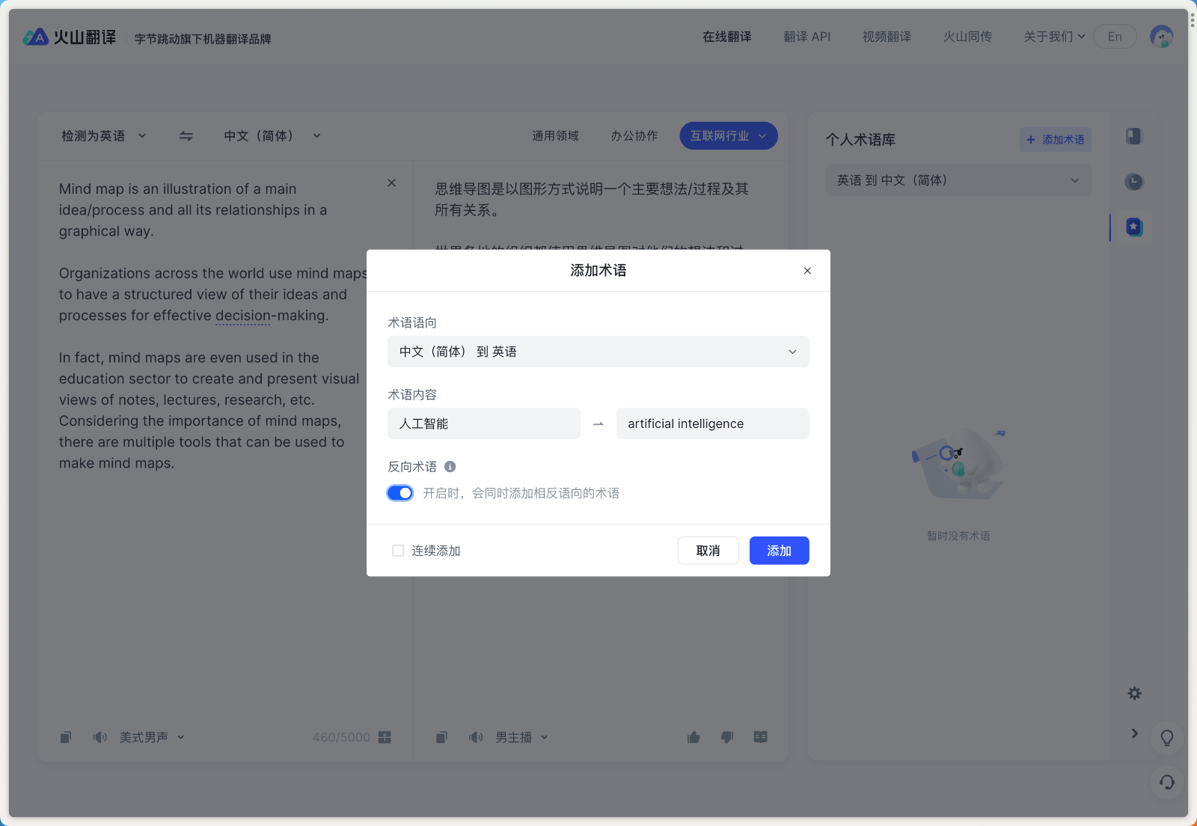Click the + 添加术语 button
The height and width of the screenshot is (826, 1197).
[1056, 140]
